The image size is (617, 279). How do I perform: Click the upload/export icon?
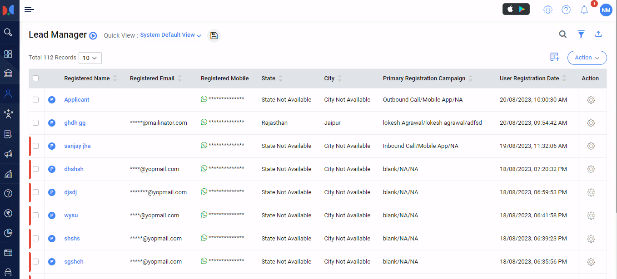[x=599, y=34]
